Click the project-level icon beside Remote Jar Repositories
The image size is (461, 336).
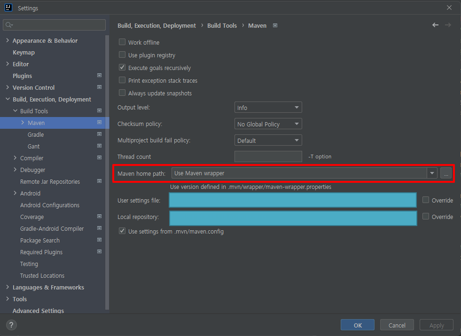tap(99, 181)
